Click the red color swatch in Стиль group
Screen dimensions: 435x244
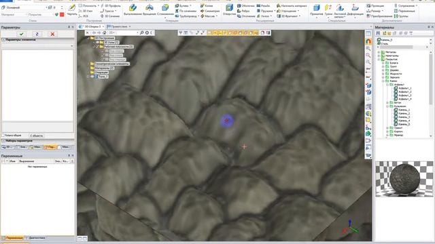pyautogui.click(x=62, y=14)
